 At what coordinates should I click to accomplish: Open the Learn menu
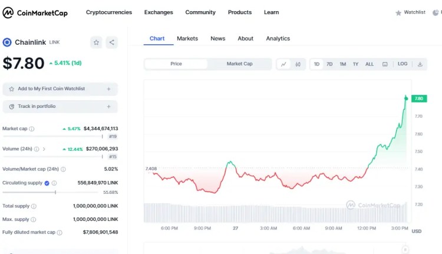coord(271,12)
